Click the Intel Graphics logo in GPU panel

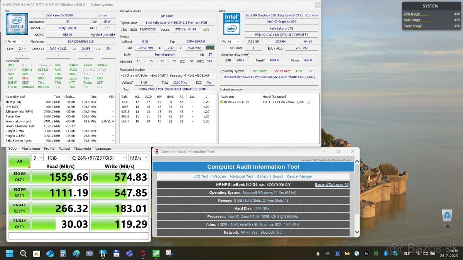click(231, 24)
